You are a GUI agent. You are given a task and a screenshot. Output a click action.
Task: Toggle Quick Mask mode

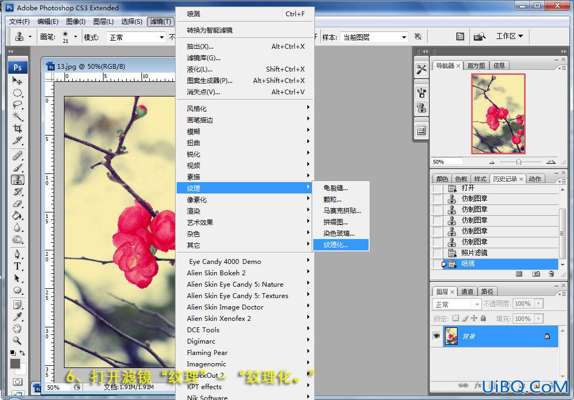17,382
